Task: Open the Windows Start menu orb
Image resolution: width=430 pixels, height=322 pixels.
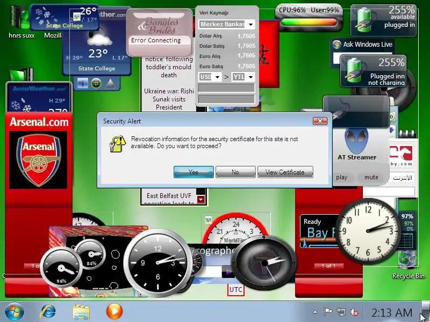Action: tap(15, 312)
